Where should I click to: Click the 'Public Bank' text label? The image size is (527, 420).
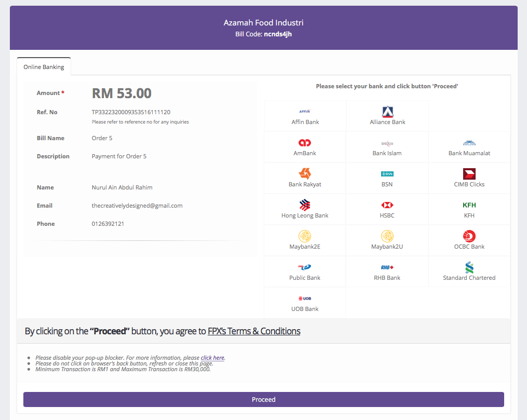pyautogui.click(x=305, y=278)
